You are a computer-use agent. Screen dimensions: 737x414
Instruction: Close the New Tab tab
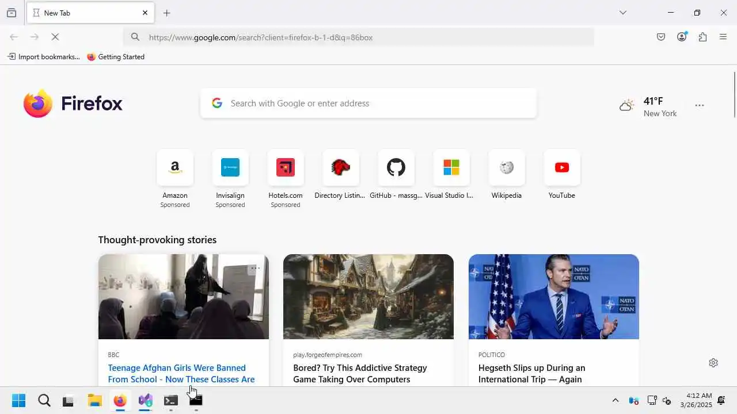point(145,13)
